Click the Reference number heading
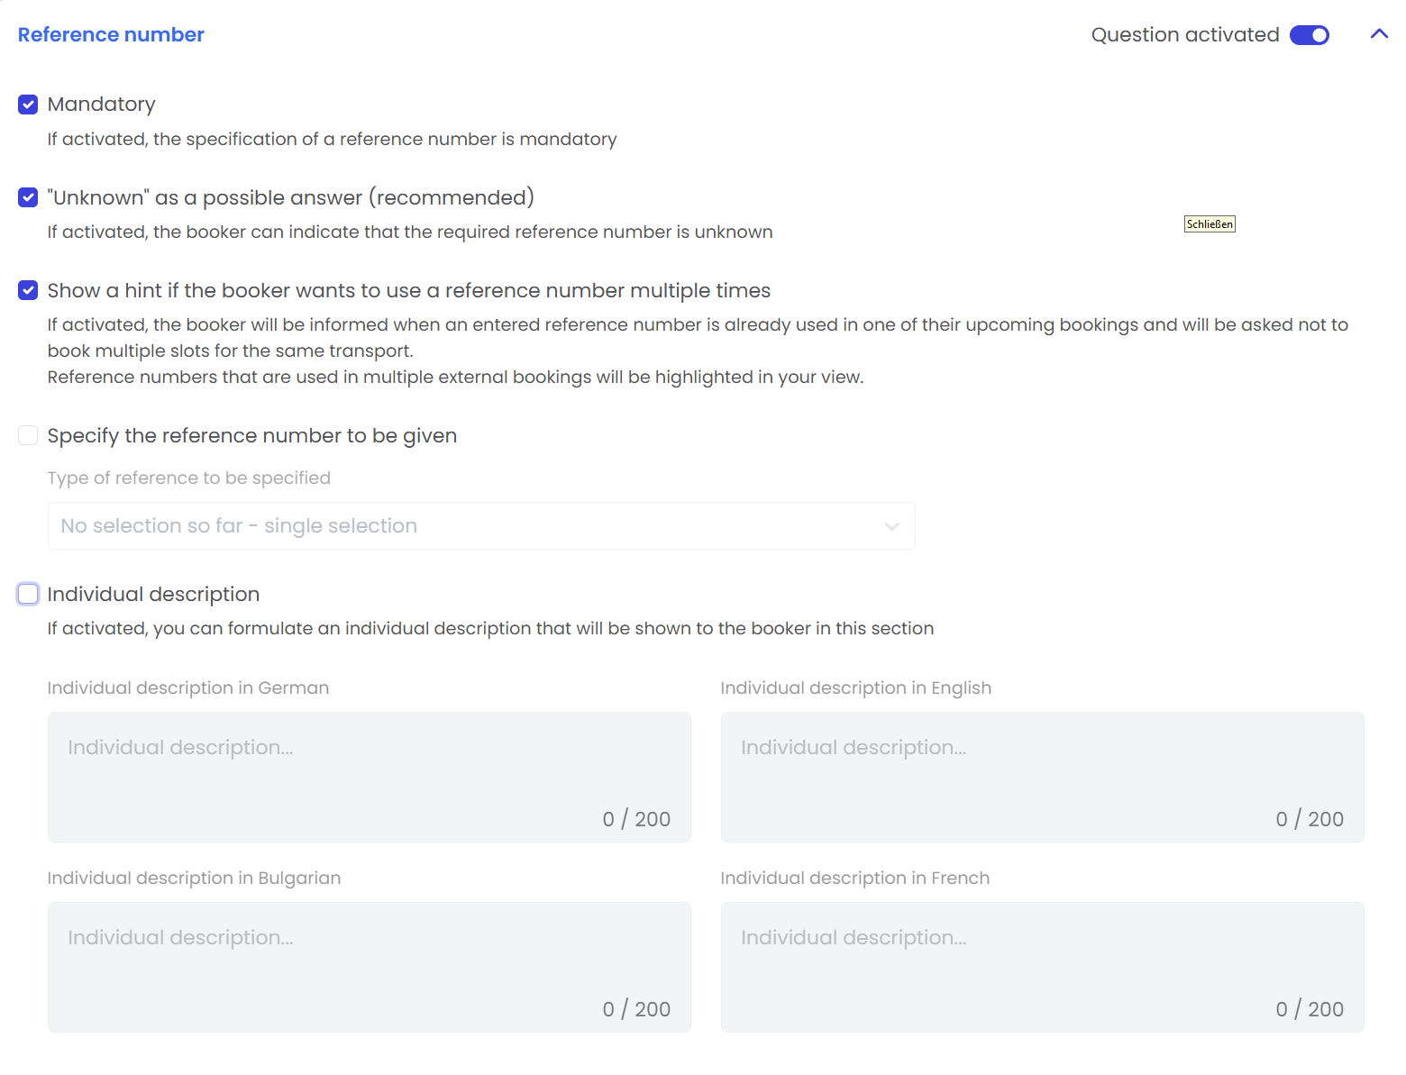 pyautogui.click(x=111, y=35)
